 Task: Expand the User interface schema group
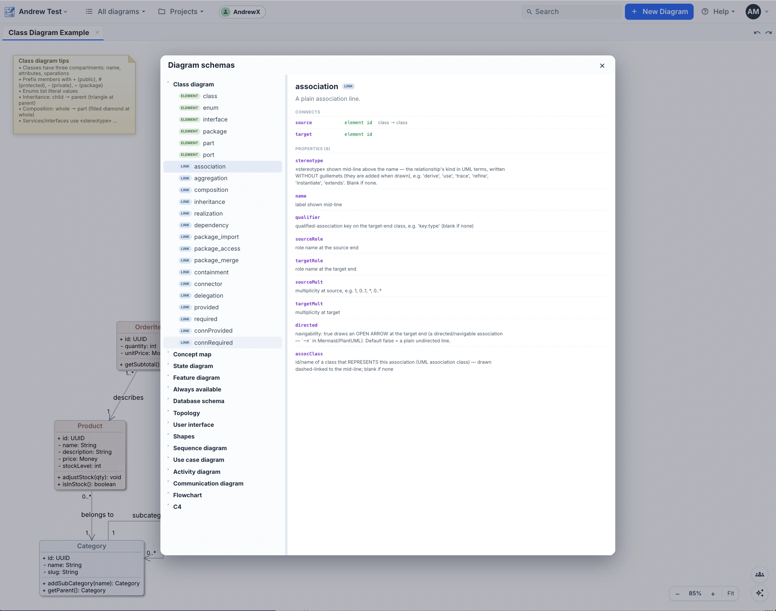(193, 425)
